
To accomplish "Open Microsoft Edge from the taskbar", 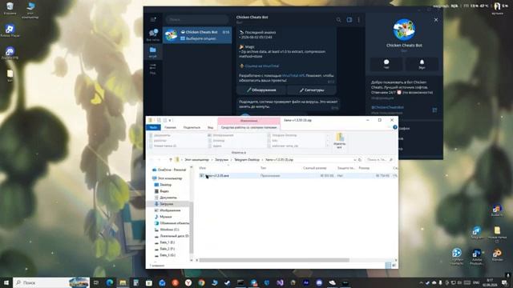I will point(110,282).
